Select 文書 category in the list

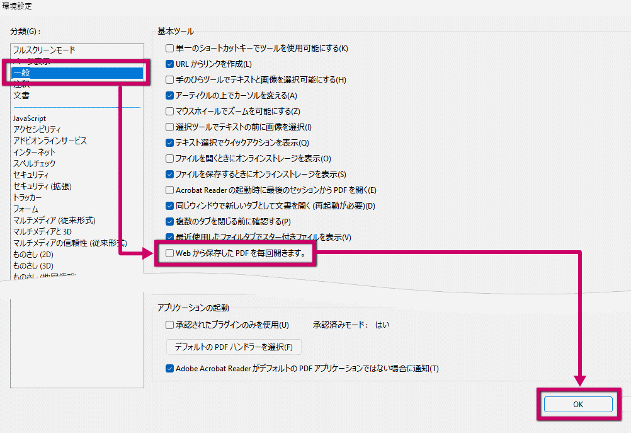click(21, 96)
